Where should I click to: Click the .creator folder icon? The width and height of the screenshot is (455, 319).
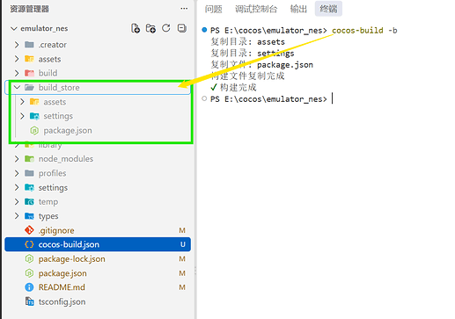pyautogui.click(x=29, y=45)
